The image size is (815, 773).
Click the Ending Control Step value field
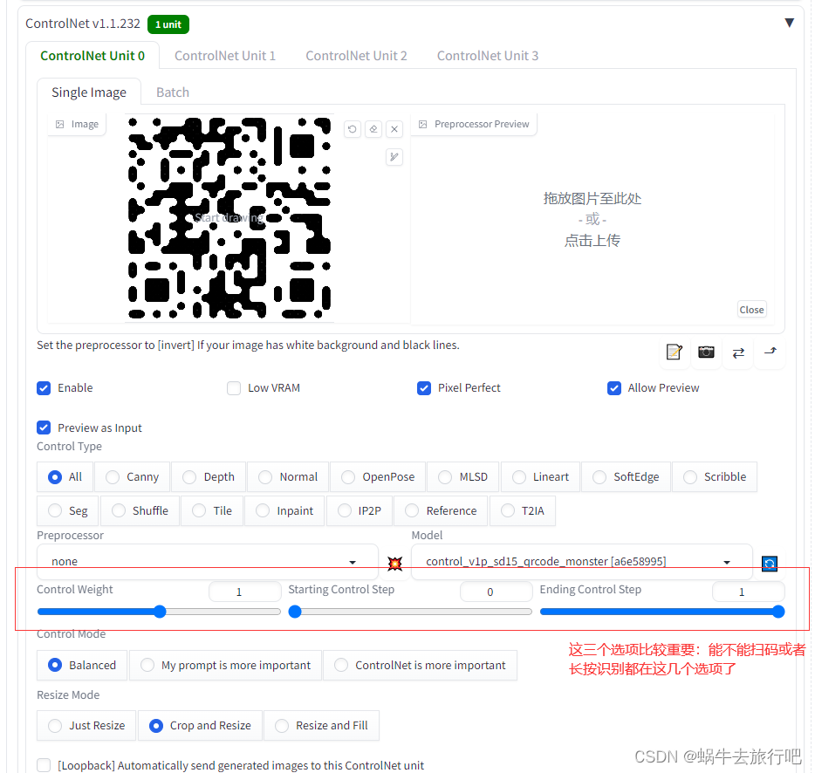click(748, 592)
